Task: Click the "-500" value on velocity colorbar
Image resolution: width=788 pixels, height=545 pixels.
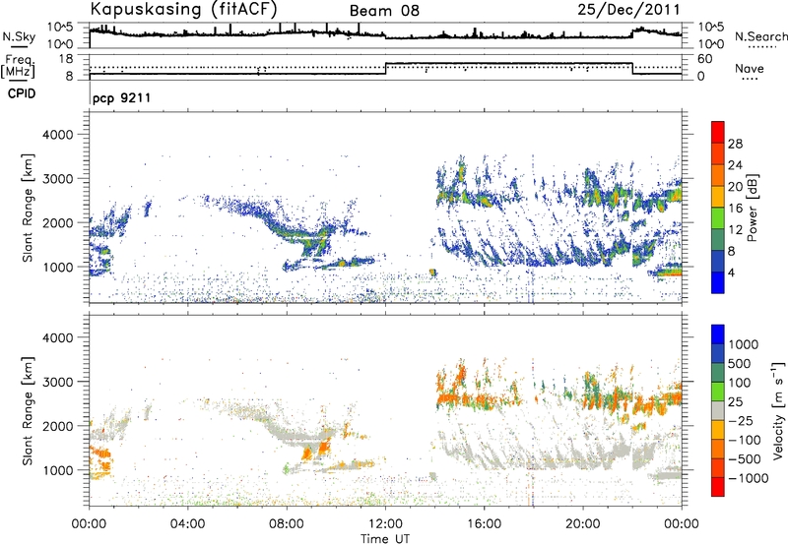Action: [745, 459]
